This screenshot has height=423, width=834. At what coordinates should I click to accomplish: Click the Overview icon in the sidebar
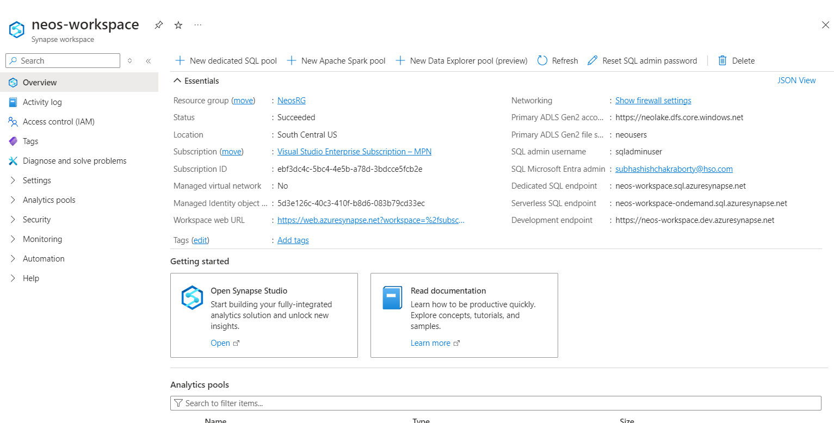coord(13,83)
